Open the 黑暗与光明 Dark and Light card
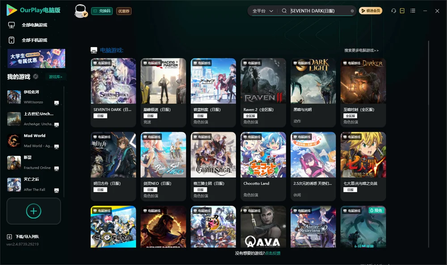This screenshot has width=447, height=265. [x=313, y=93]
